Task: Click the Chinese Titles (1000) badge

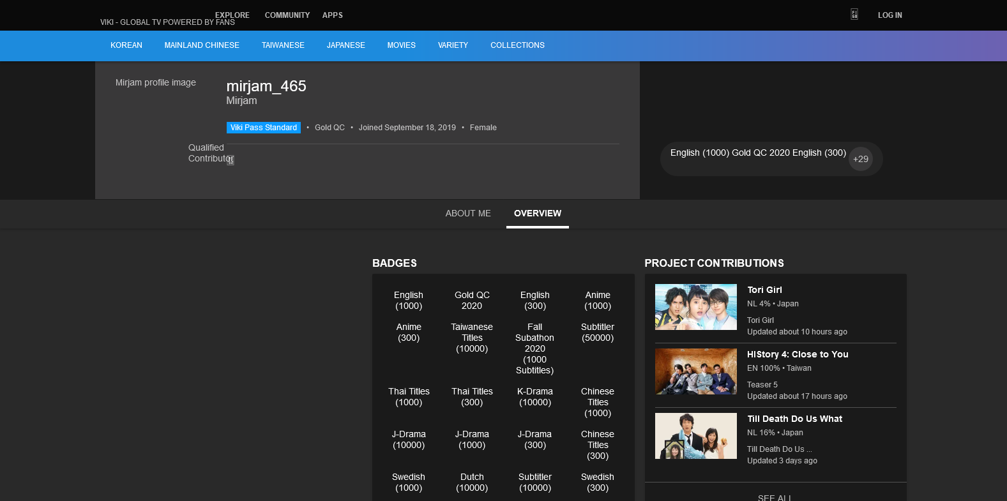Action: coord(598,402)
